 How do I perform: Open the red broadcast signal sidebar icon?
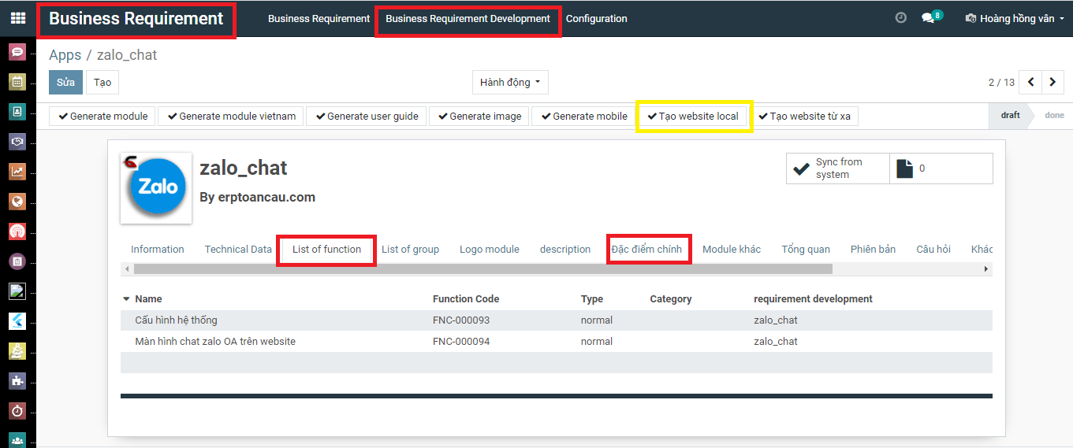coord(17,231)
